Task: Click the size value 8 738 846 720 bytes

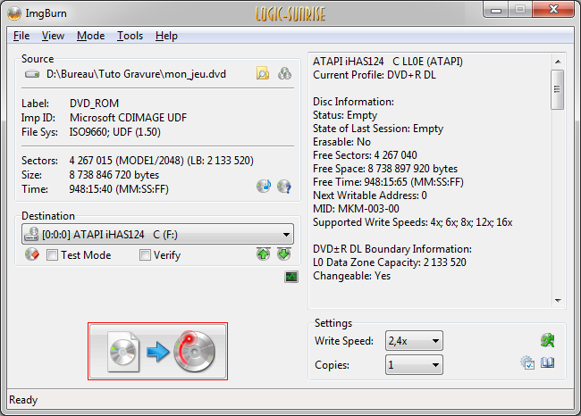Action: coord(114,175)
